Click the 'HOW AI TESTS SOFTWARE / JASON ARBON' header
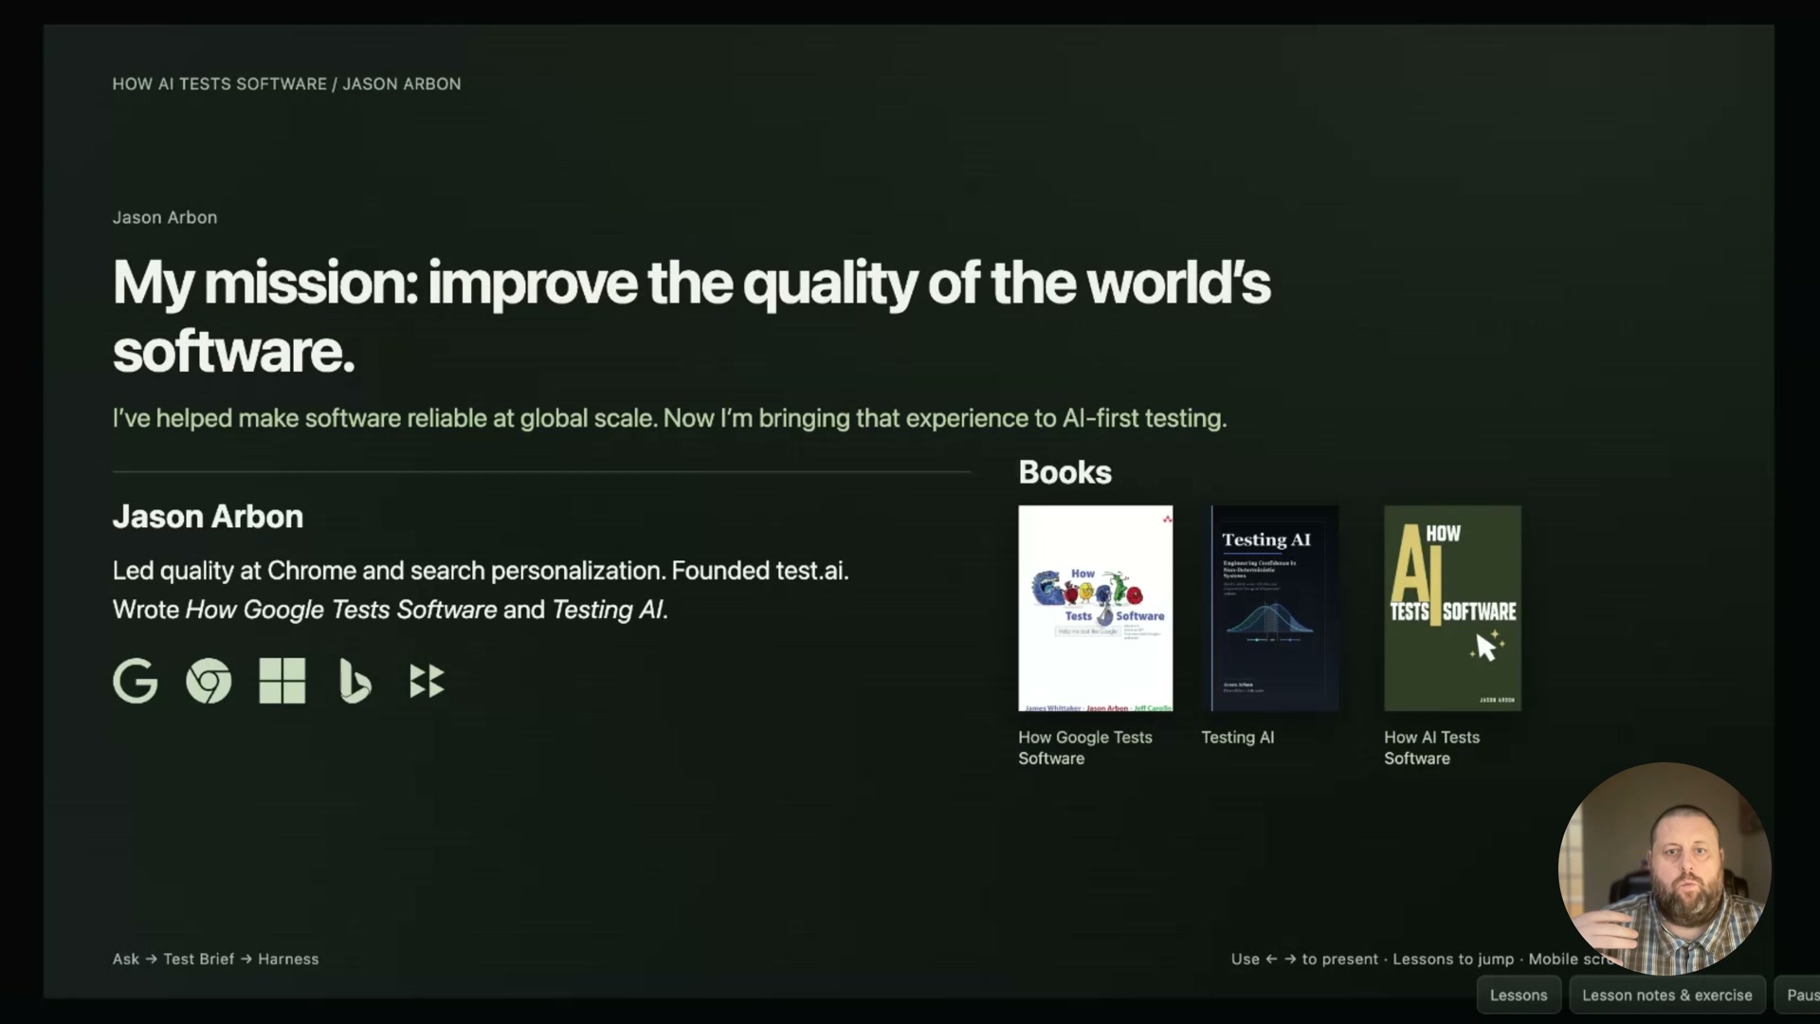 click(x=286, y=83)
